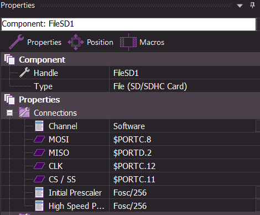The image size is (260, 215).
Task: Click the Properties section stacked pages icon
Action: point(9,99)
